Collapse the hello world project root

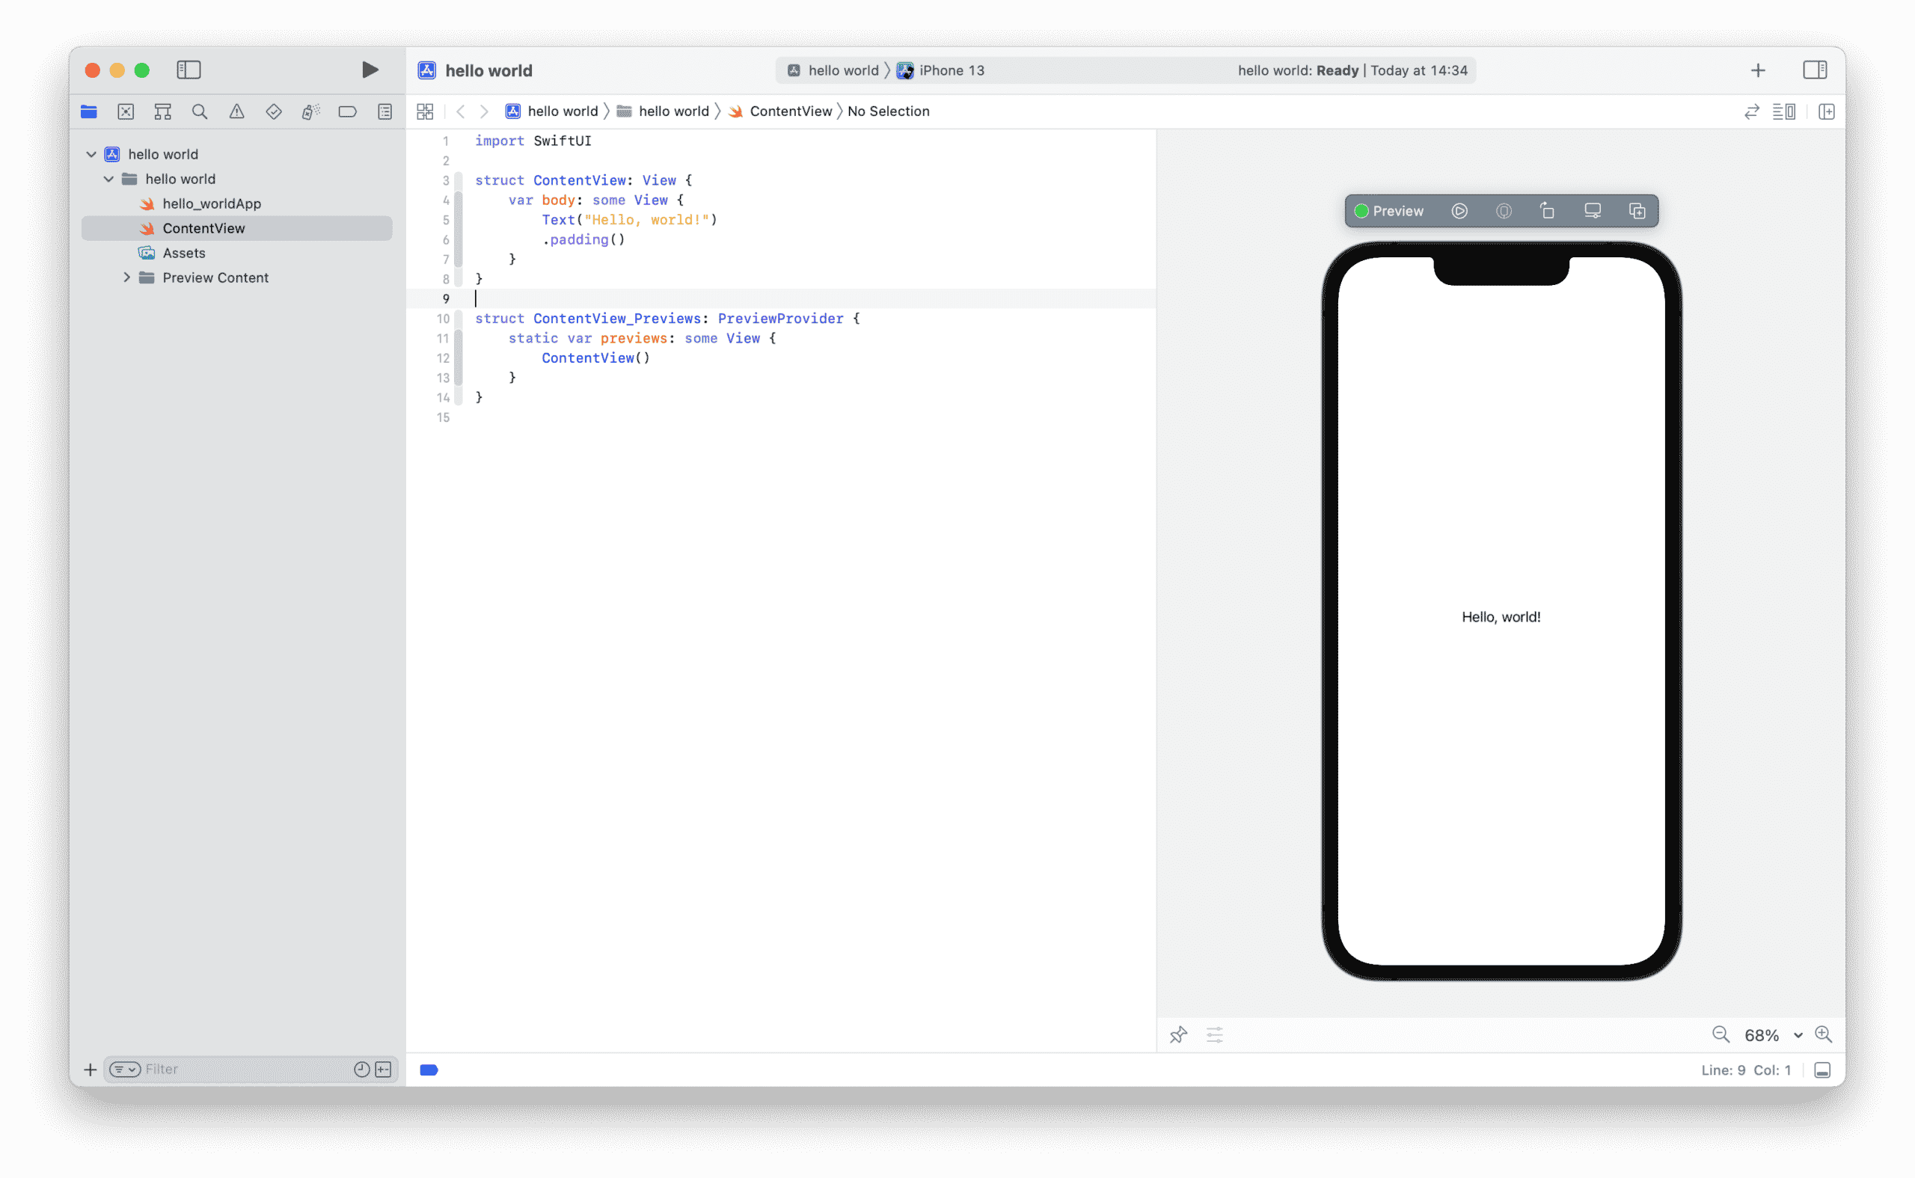tap(91, 154)
